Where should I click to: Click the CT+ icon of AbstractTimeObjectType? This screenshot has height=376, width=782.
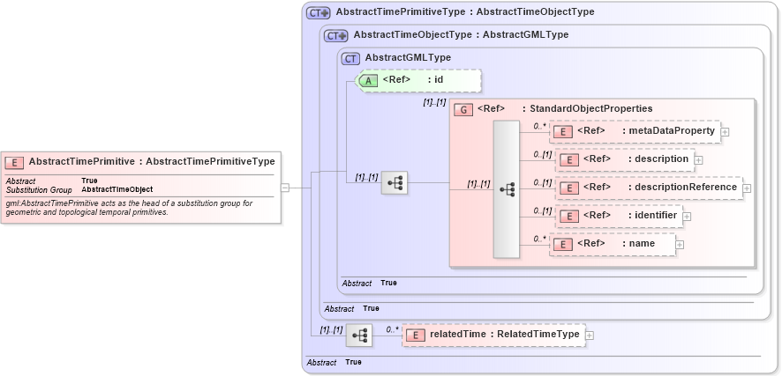pyautogui.click(x=336, y=36)
